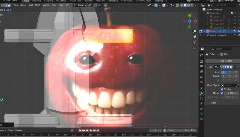Open the Material properties tab
The height and width of the screenshot is (137, 240).
point(201,119)
